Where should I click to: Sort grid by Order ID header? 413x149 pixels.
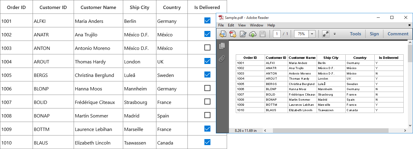point(16,7)
